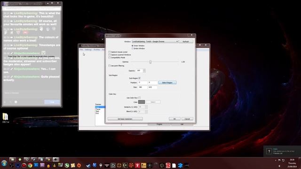The image size is (301, 169).
Task: Open the orange circle icon on taskbar
Action: click(79, 165)
